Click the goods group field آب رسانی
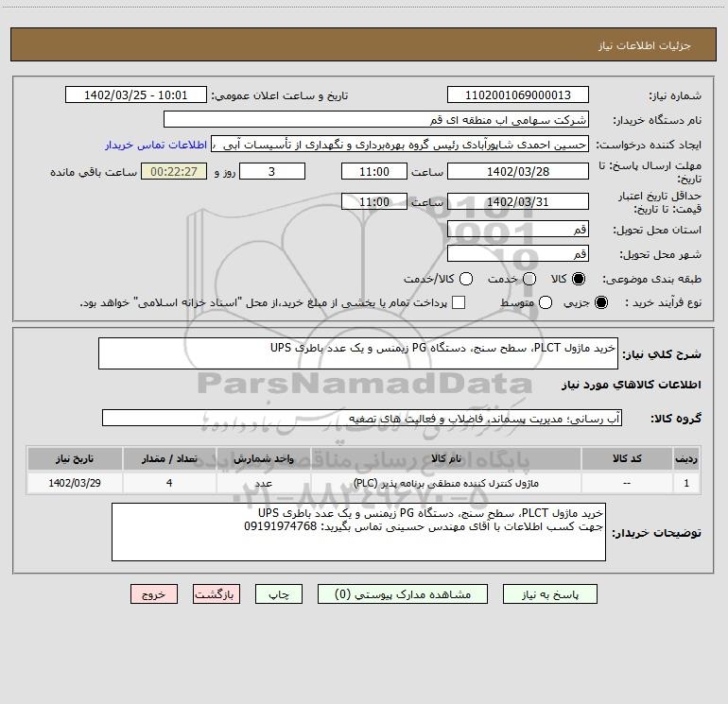Screen dimensions: 728x704 (362, 418)
